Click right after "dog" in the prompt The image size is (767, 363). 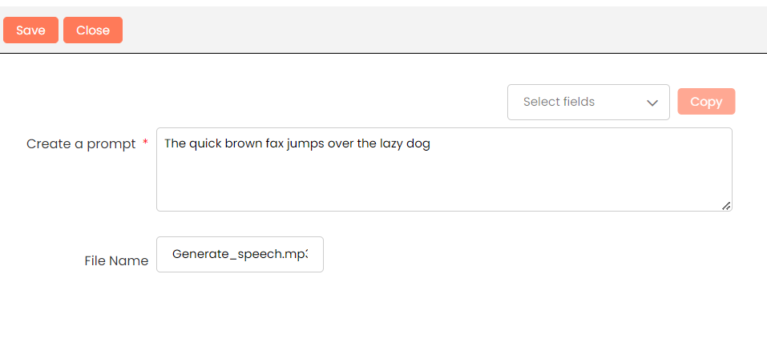431,144
